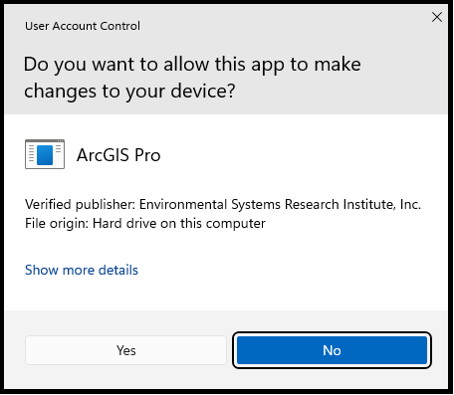
Task: Click the File origin label
Action: click(57, 224)
